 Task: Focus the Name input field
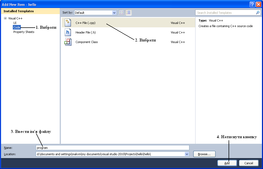click(113, 148)
